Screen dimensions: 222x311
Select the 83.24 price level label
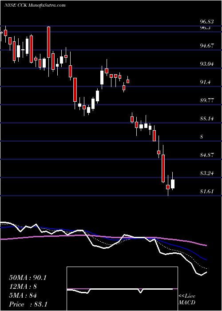click(x=207, y=173)
